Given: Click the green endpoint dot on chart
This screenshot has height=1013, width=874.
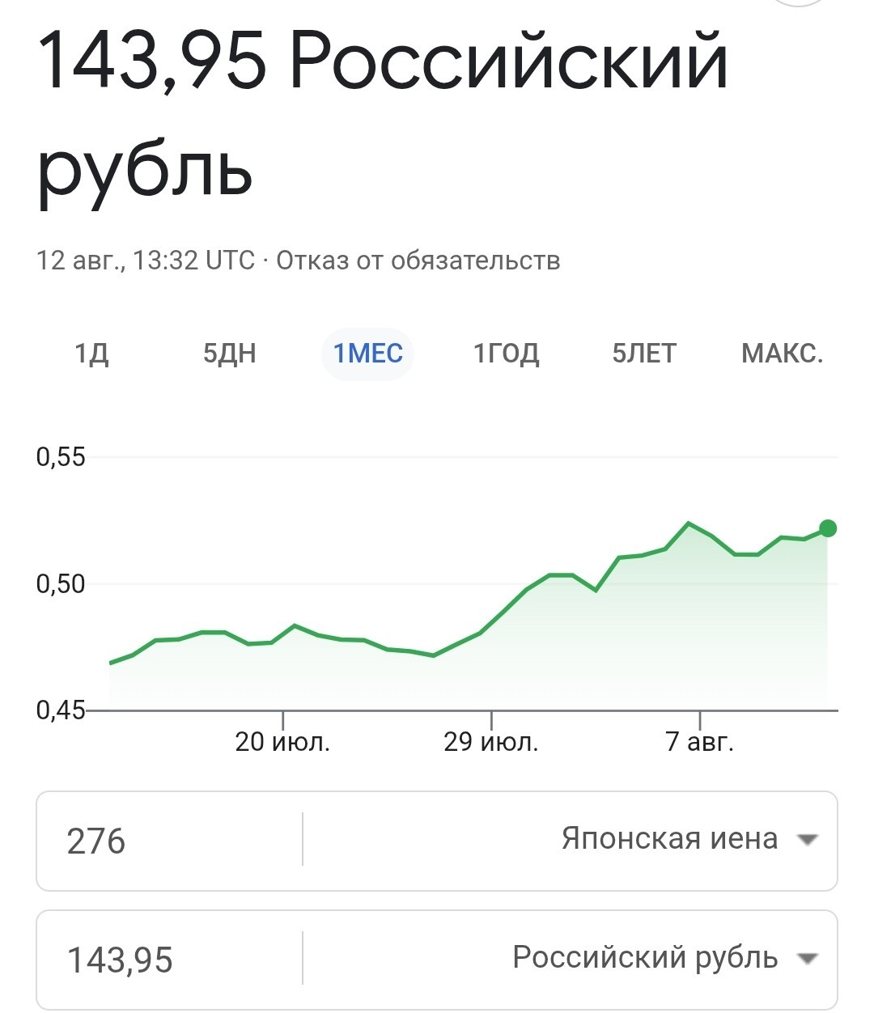Looking at the screenshot, I should (828, 528).
